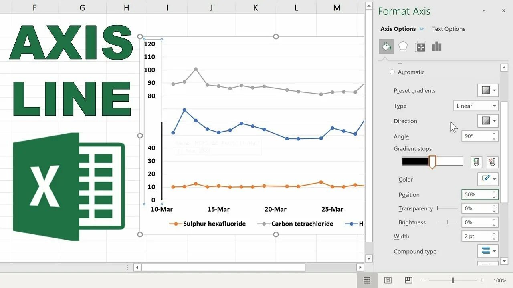
Task: Select Carbon tetrachloride legend entry
Action: point(295,224)
